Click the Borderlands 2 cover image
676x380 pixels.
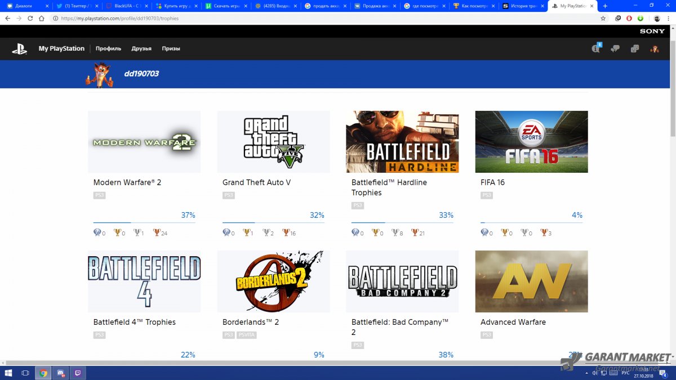[x=273, y=281]
